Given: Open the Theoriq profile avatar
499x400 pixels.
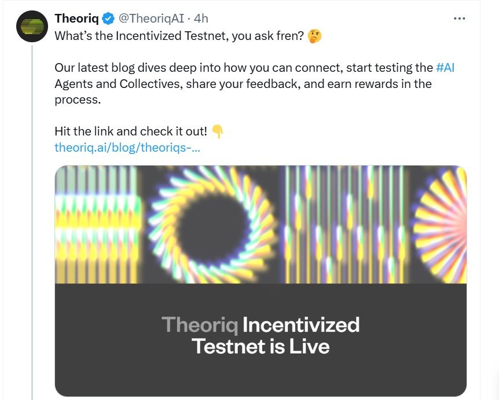Looking at the screenshot, I should click(32, 27).
